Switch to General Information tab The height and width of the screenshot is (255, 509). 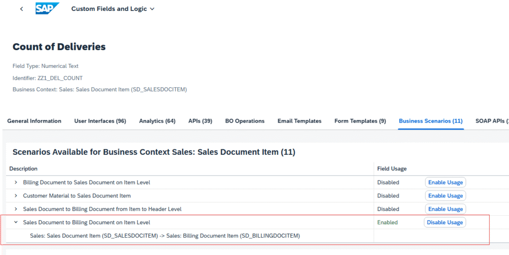[34, 121]
